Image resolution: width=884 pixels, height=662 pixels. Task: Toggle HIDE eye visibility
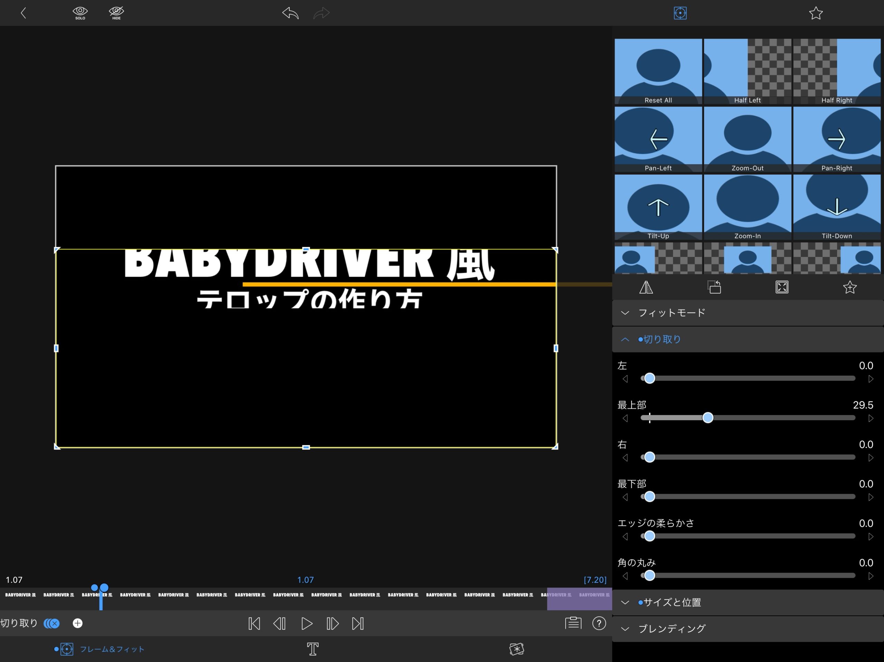pos(116,13)
